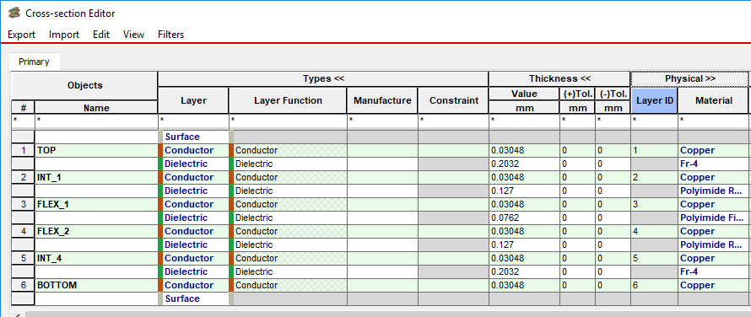
Task: Open Layer type dropdown for BOTTOM row
Action: (x=193, y=285)
